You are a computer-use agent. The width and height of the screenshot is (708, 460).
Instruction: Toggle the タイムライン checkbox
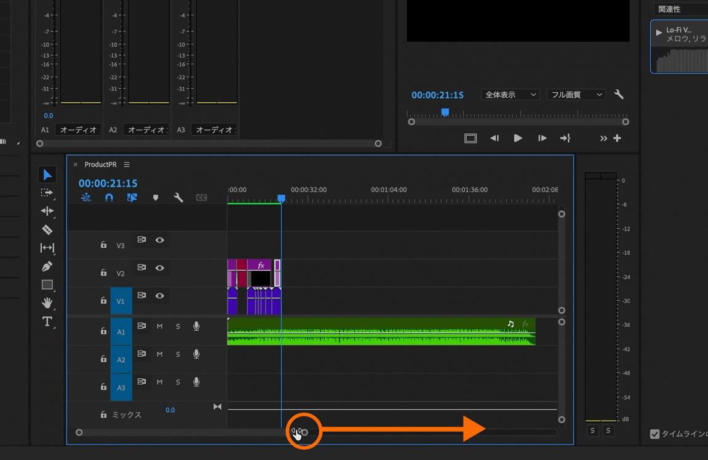[x=654, y=434]
